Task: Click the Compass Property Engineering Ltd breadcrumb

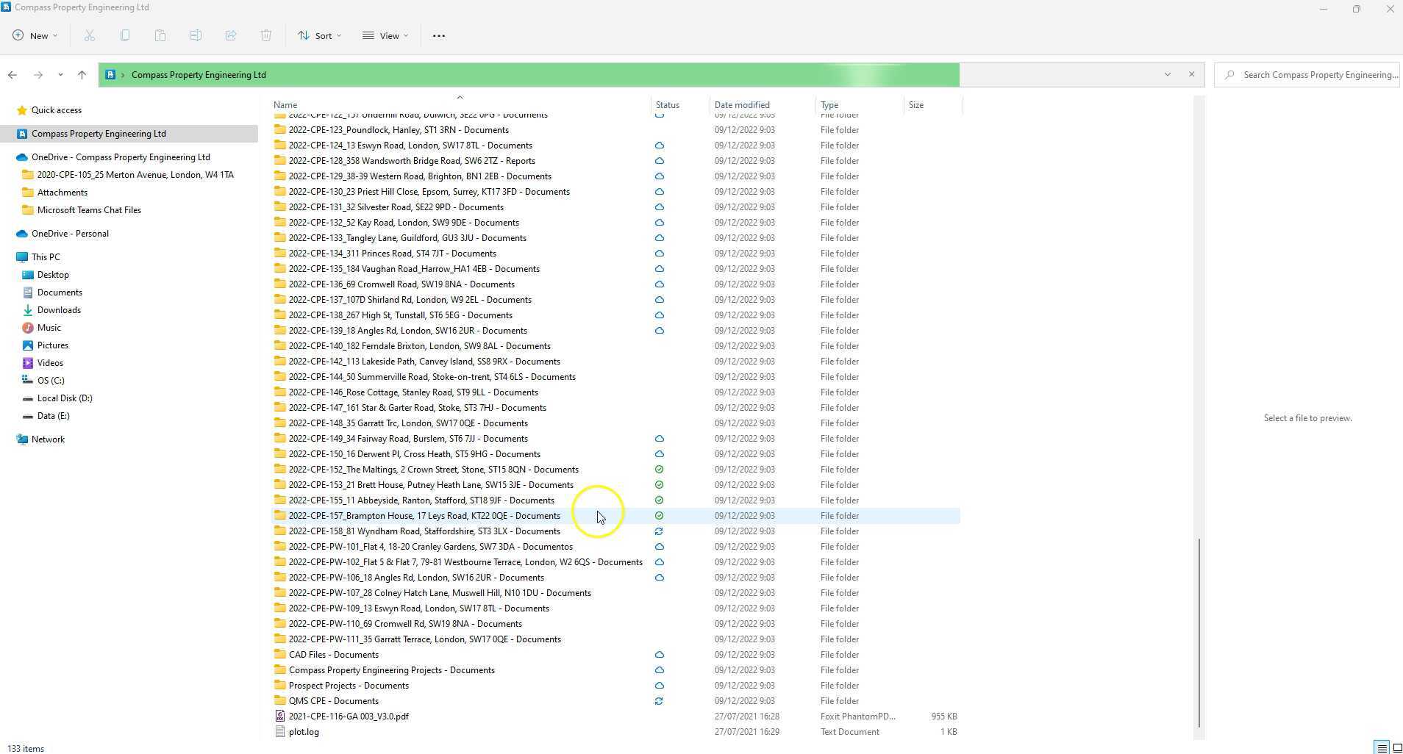Action: click(x=198, y=74)
